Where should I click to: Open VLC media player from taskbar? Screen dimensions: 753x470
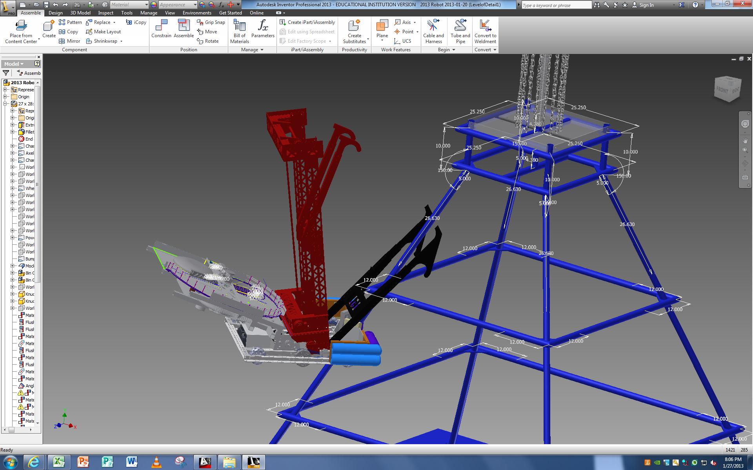[156, 462]
